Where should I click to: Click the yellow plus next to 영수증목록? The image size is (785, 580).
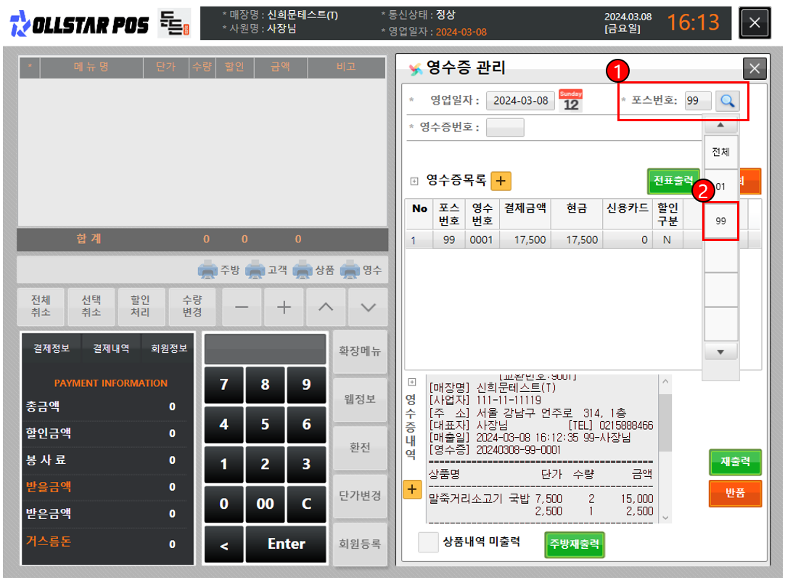501,181
